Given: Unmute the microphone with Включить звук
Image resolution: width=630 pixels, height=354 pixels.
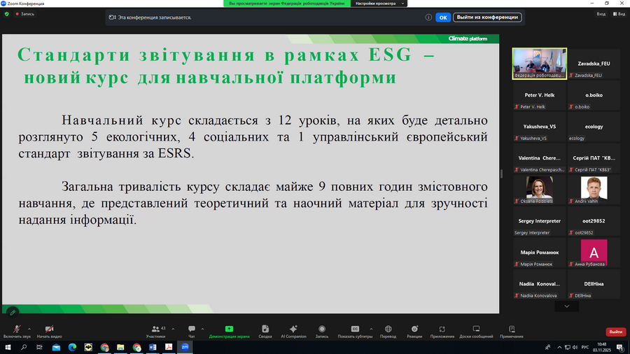Looking at the screenshot, I should click(x=16, y=330).
